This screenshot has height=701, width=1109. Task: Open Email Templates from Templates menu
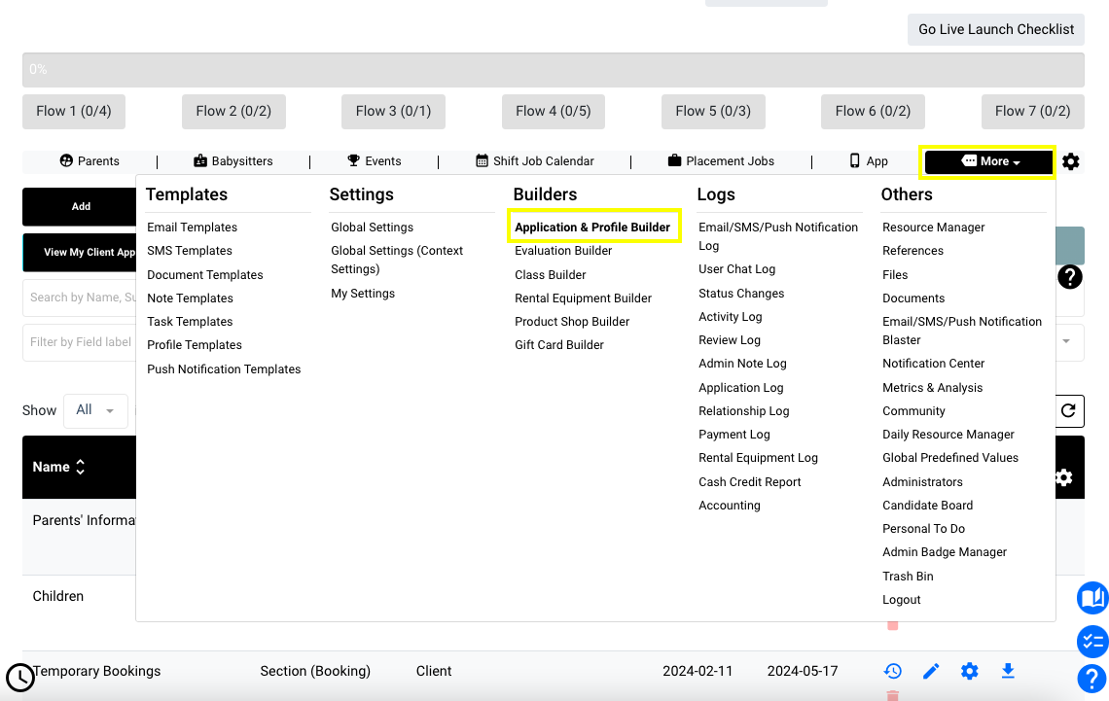point(192,228)
